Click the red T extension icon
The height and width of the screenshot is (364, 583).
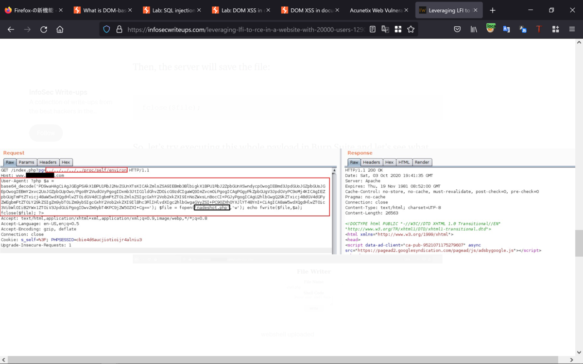pos(539,29)
